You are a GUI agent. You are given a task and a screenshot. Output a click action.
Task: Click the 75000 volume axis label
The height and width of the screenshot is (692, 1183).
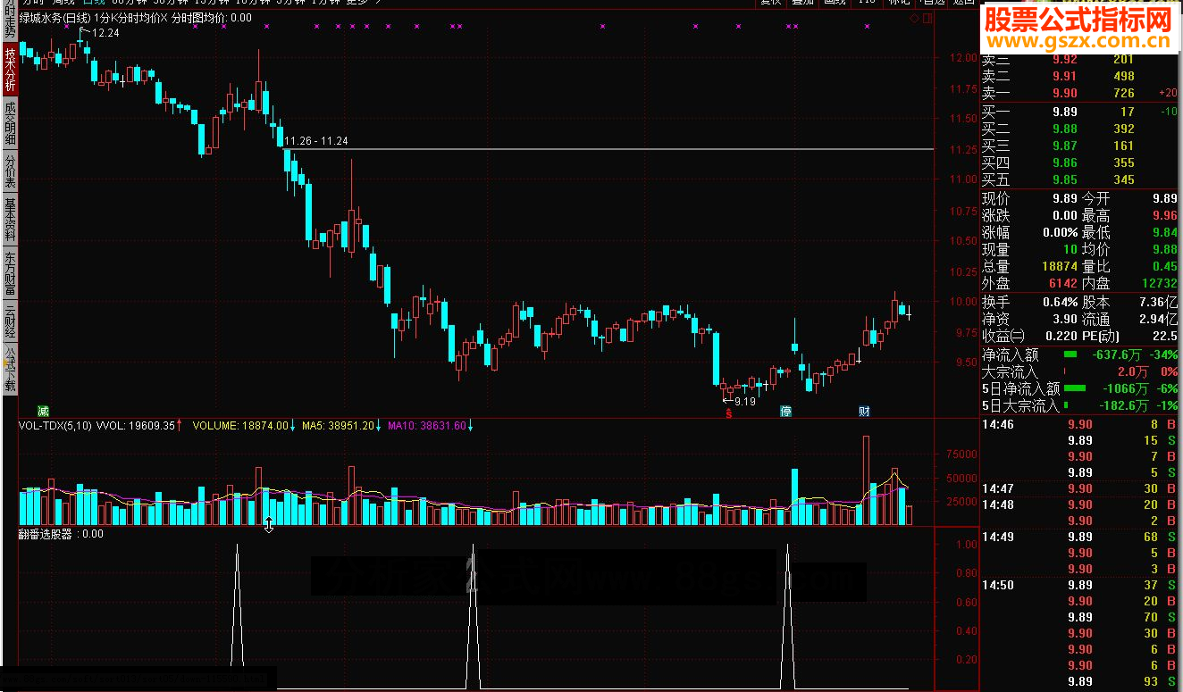(962, 454)
